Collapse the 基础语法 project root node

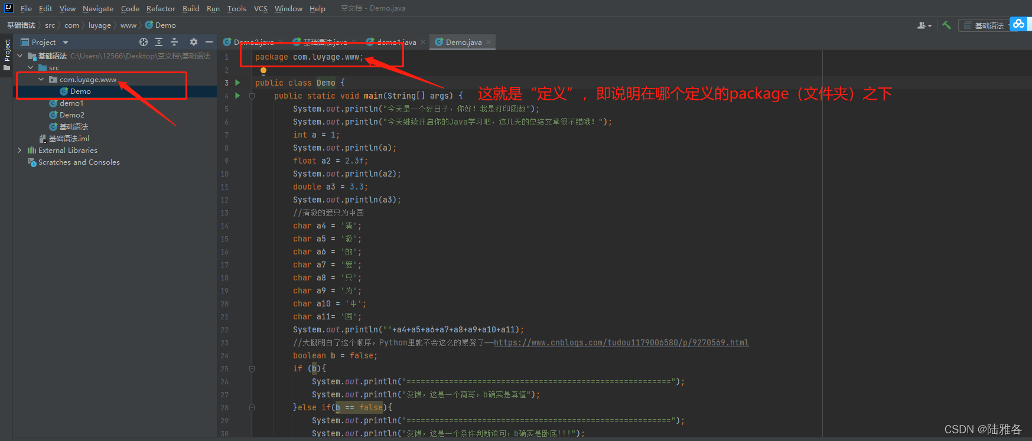[x=20, y=56]
